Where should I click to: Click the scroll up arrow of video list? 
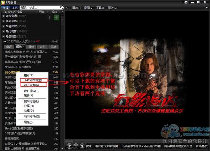point(62,12)
